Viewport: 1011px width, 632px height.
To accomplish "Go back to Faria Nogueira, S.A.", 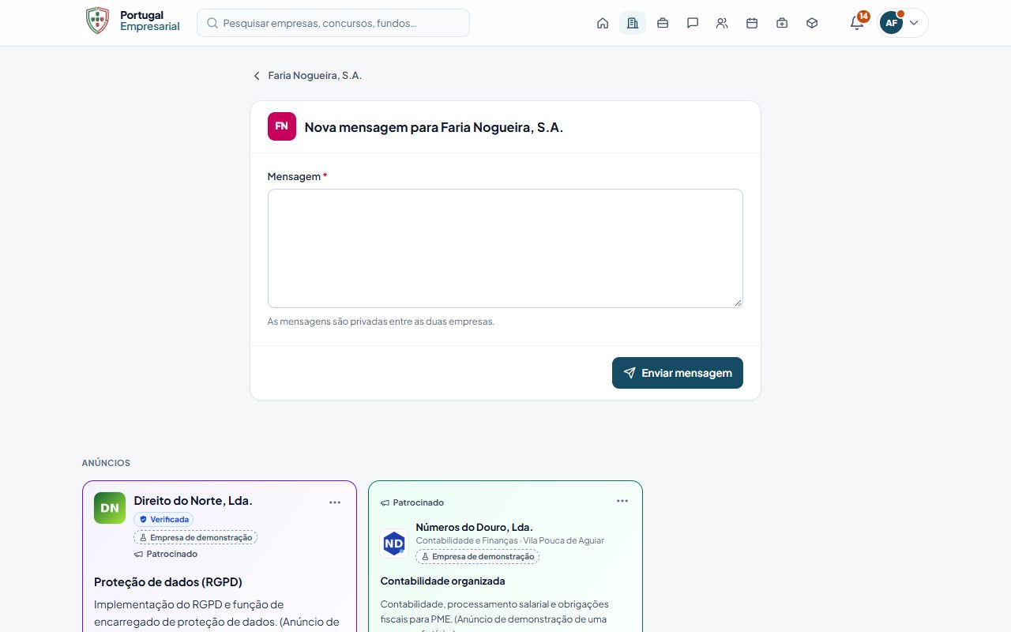I will 307,76.
